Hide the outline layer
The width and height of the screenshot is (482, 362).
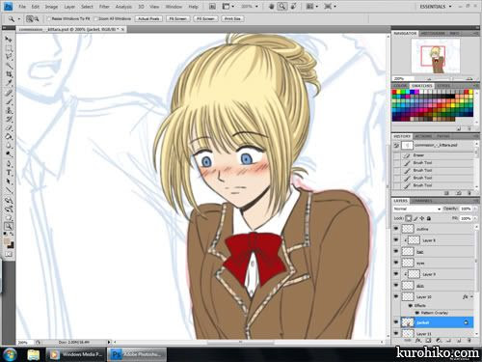point(396,229)
